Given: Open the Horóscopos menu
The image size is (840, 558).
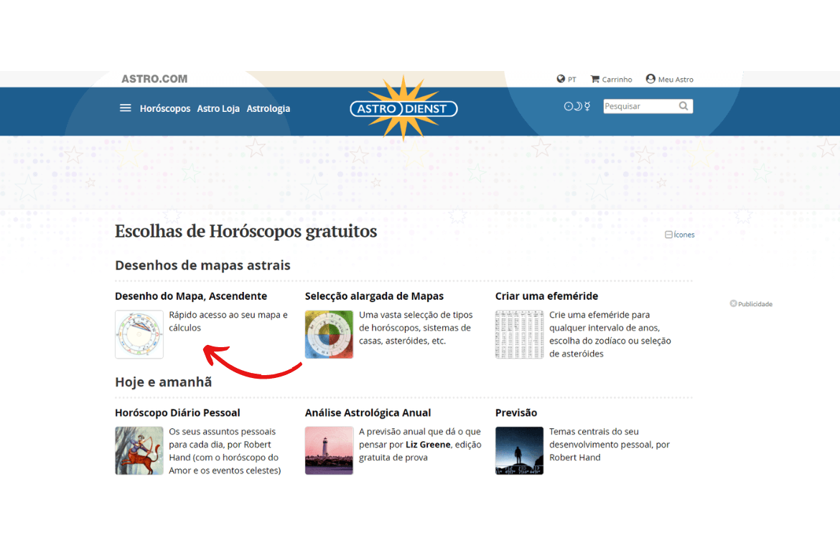Looking at the screenshot, I should tap(165, 108).
